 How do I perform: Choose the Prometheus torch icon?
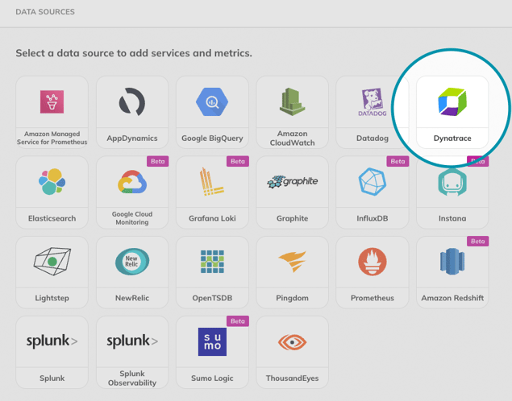(x=373, y=262)
